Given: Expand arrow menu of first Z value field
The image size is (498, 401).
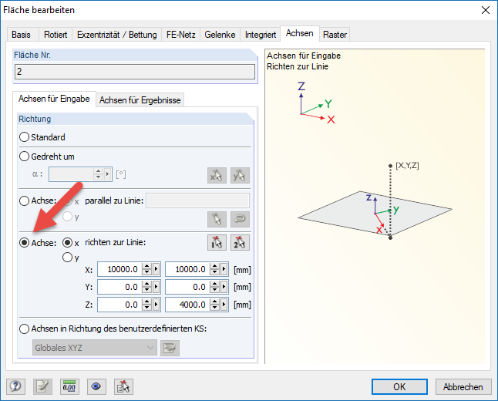Looking at the screenshot, I should pos(156,305).
